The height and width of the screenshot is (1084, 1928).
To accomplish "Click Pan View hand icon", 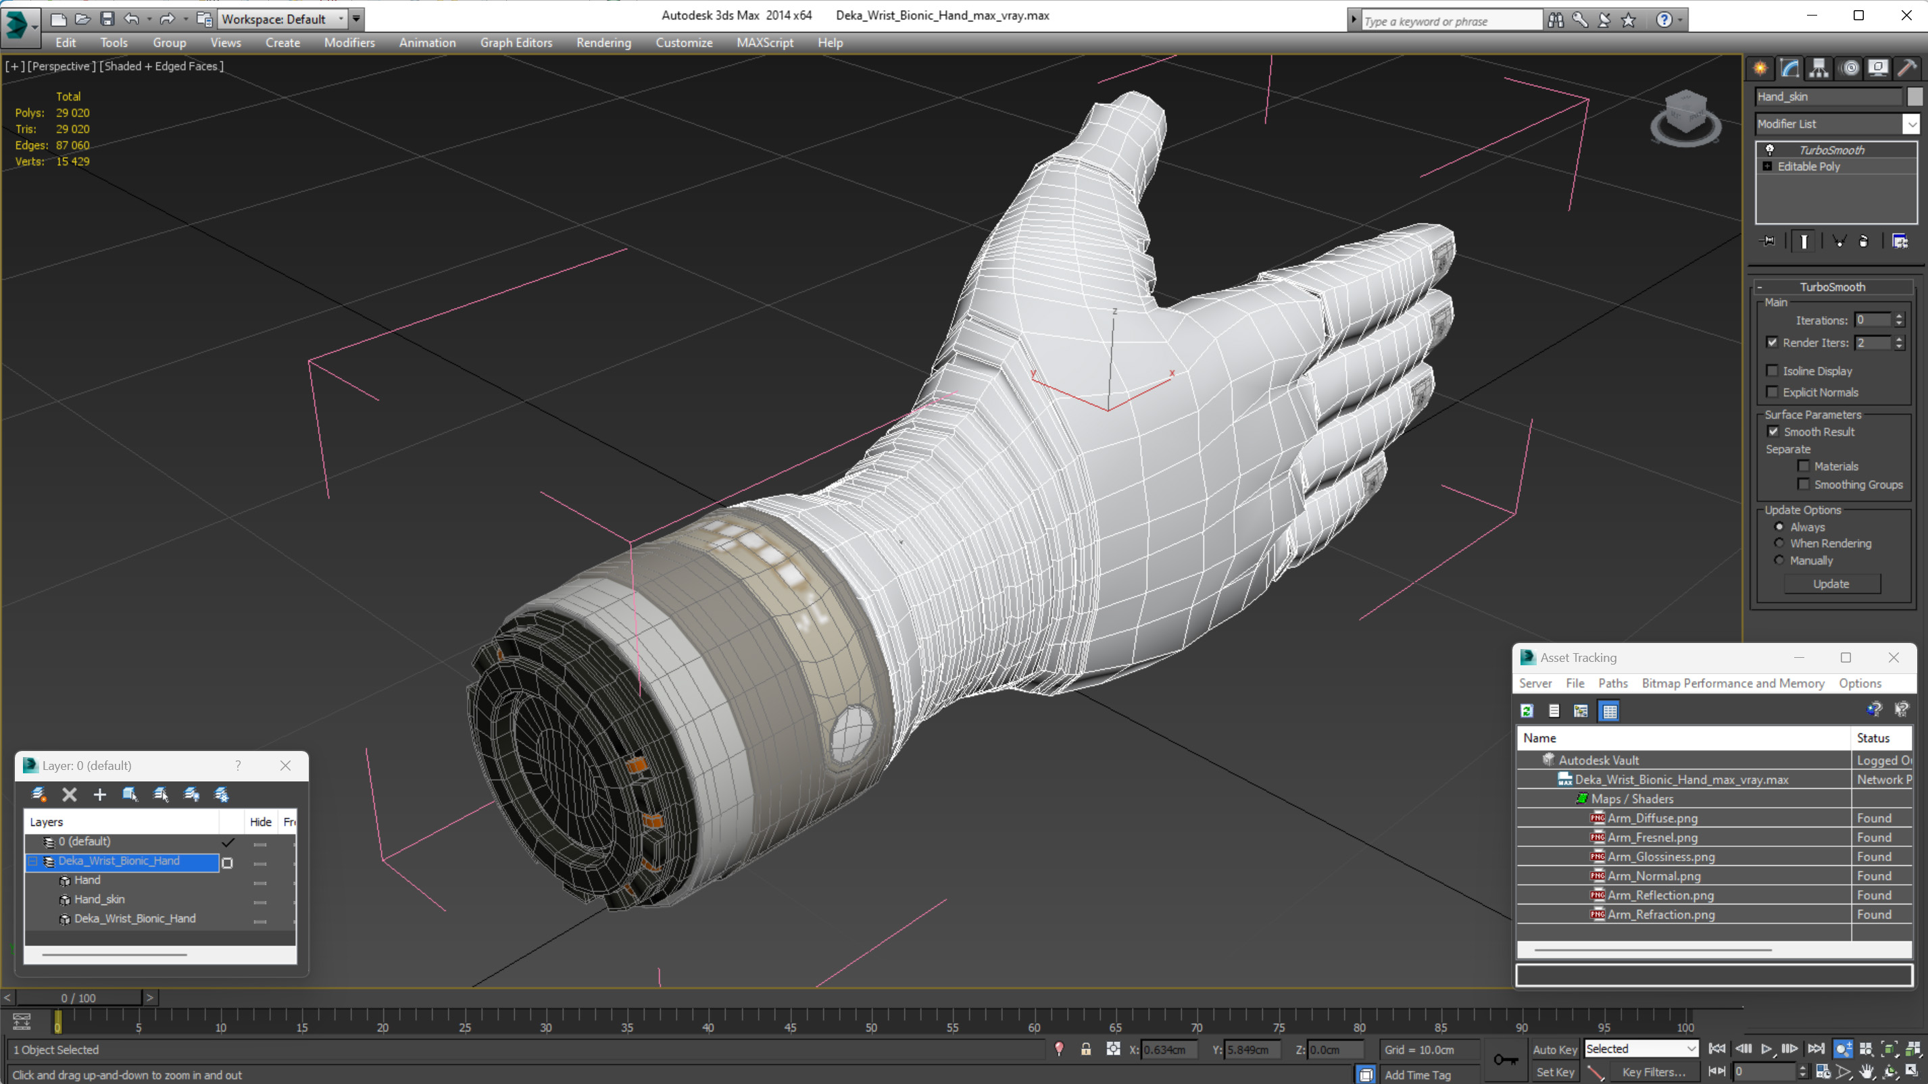I will [x=1867, y=1072].
